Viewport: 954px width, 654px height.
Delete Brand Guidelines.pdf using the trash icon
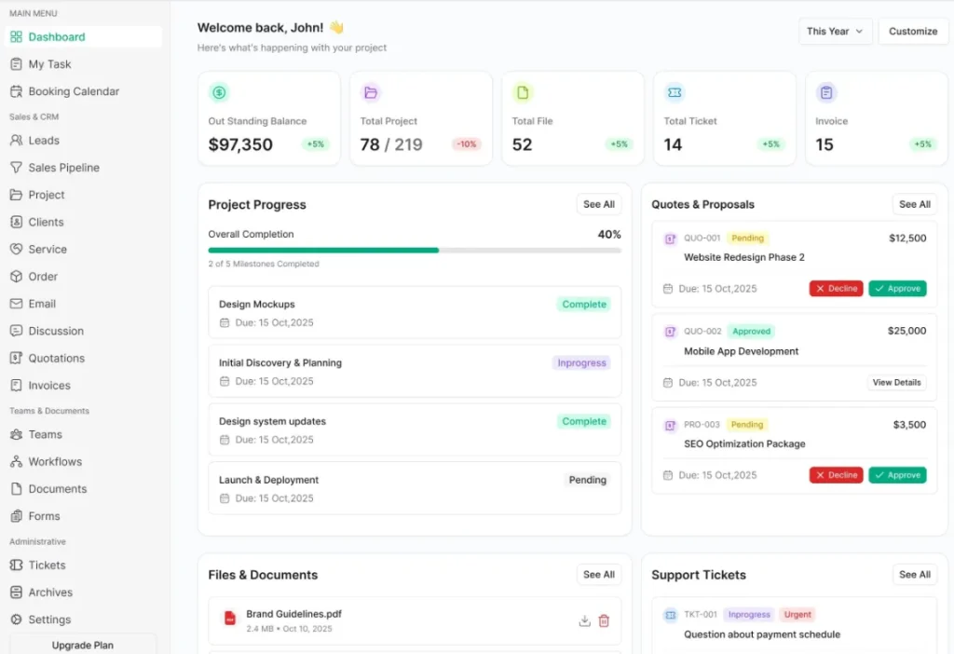click(604, 621)
